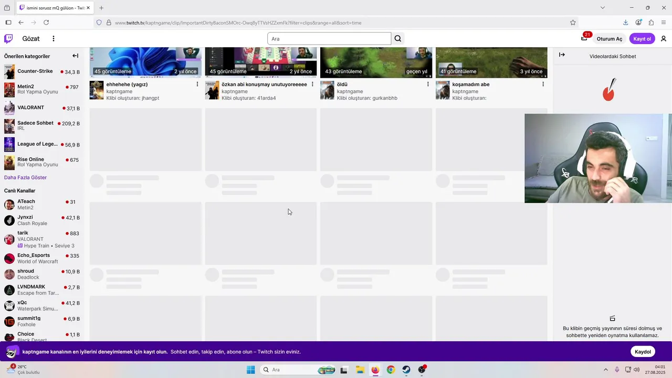The width and height of the screenshot is (672, 378).
Task: Click the Windows taskbar search box
Action: tap(298, 370)
